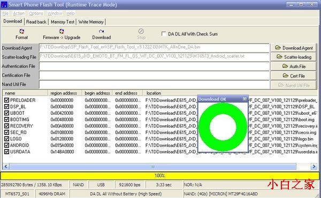The image size is (321, 198).
Task: Uncheck the PRELOADER partition
Action: (x=6, y=100)
